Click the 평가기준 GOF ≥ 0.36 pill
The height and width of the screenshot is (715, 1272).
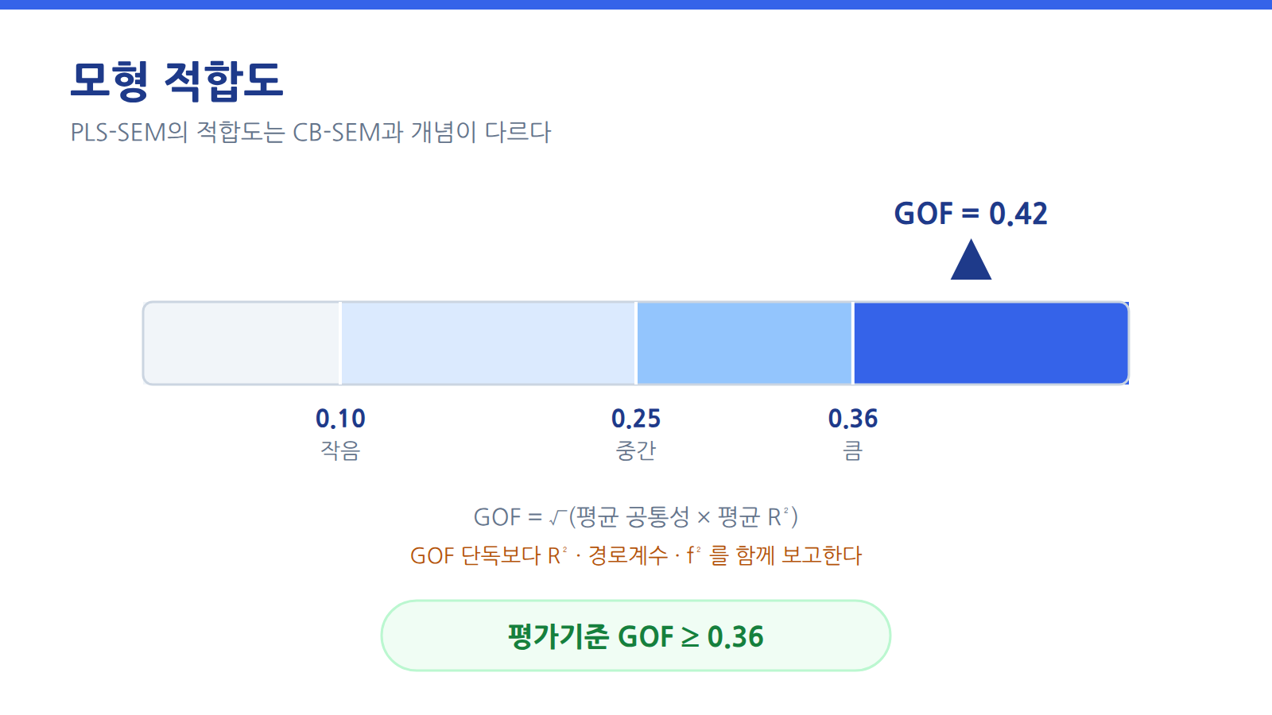pos(636,636)
